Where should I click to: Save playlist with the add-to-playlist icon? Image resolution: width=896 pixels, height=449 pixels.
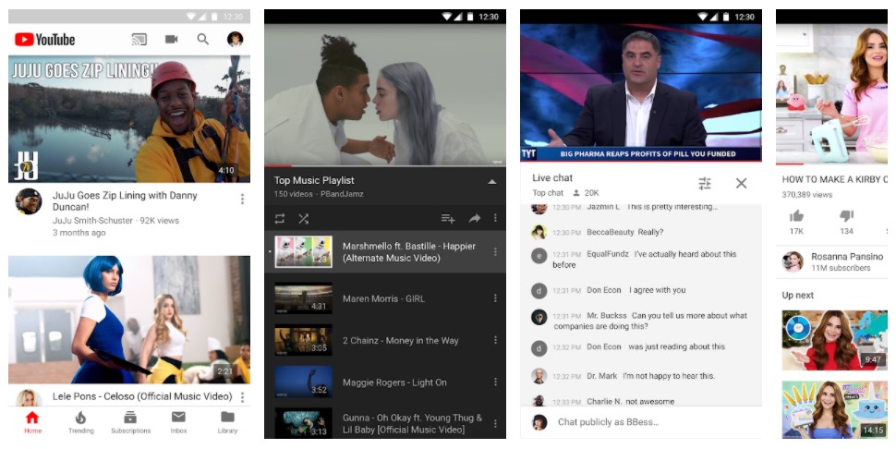coord(448,218)
